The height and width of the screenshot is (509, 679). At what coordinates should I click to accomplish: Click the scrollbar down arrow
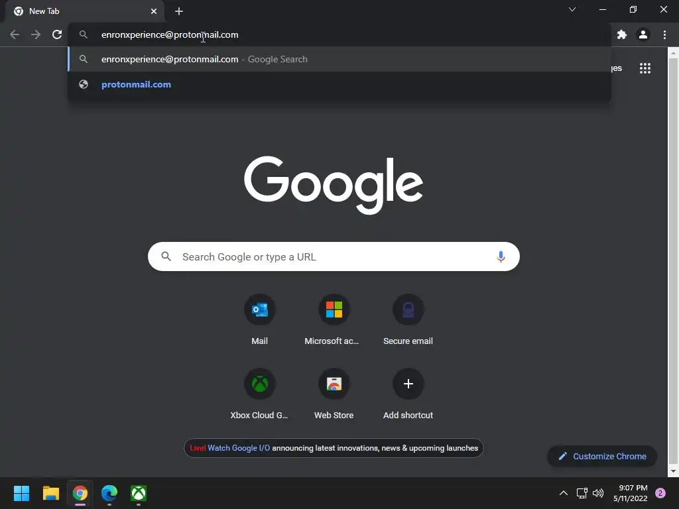click(673, 471)
